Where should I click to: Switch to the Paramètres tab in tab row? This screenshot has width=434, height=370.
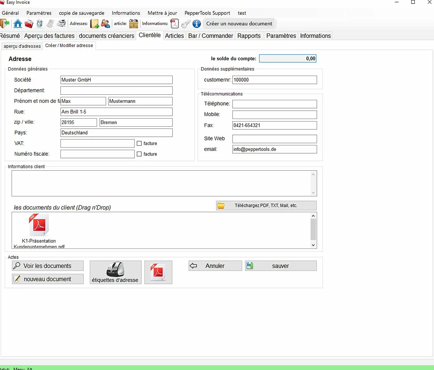pos(281,36)
